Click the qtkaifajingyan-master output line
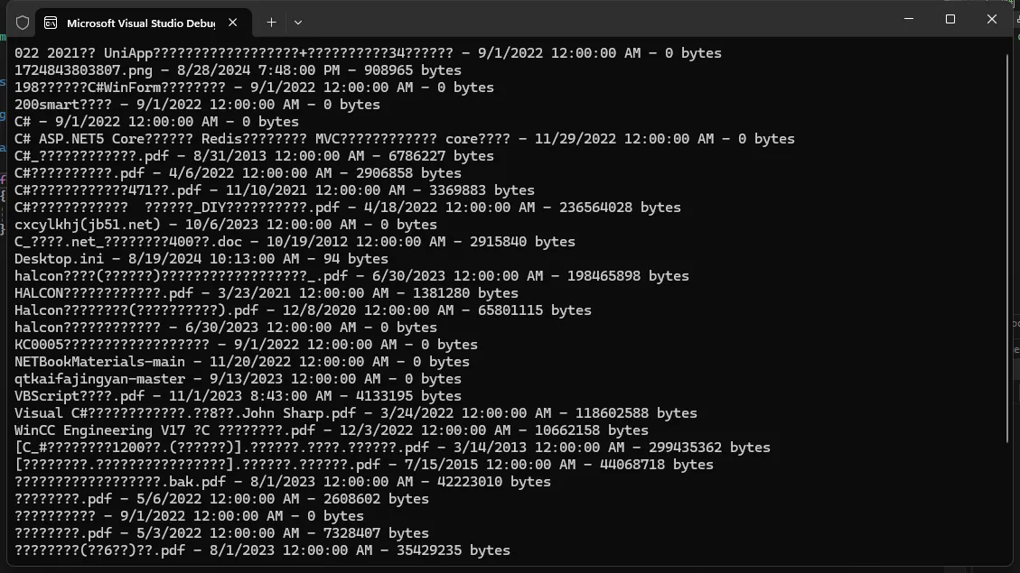 pyautogui.click(x=238, y=379)
